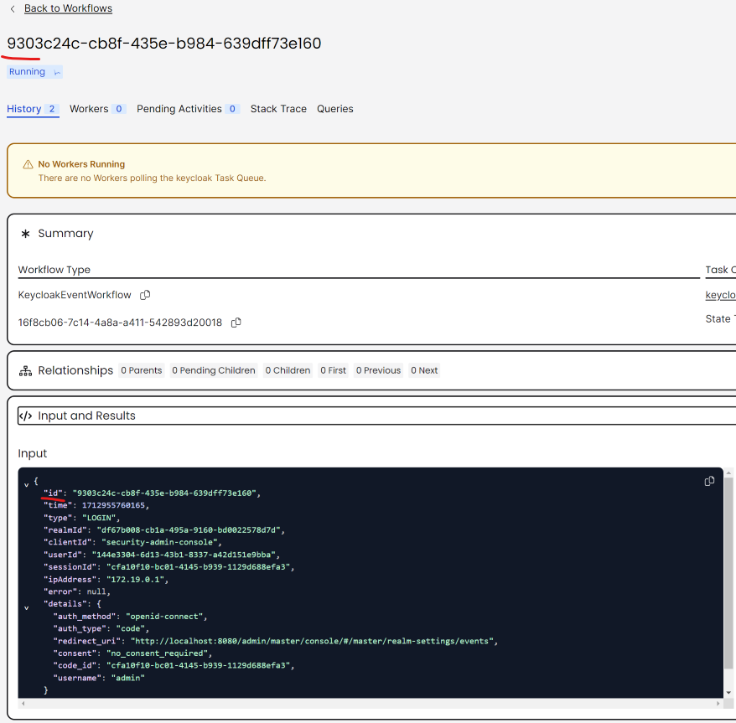The width and height of the screenshot is (736, 723).
Task: Open the Pending Activities tab
Action: [x=189, y=109]
